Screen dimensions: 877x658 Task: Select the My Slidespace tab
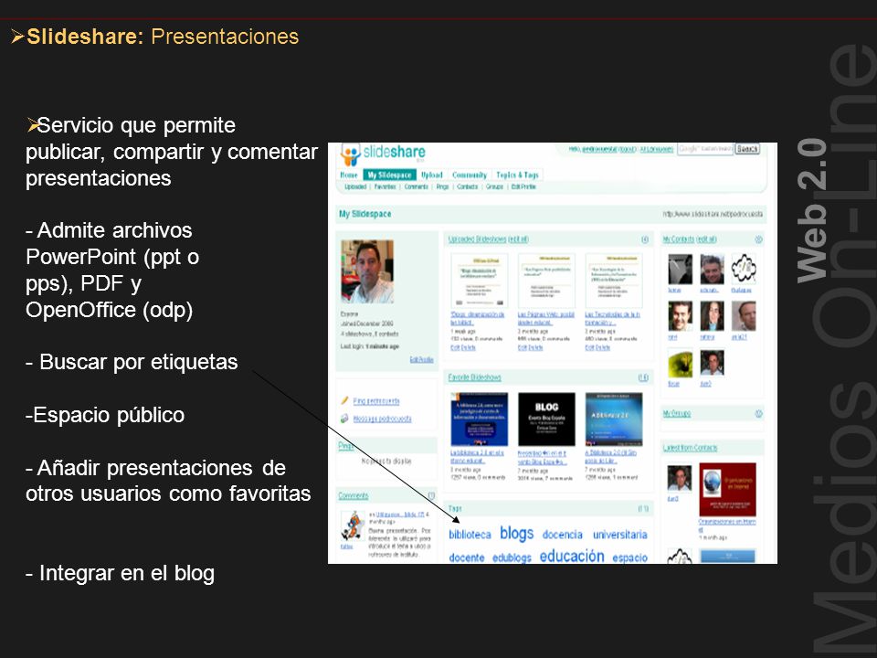(389, 175)
